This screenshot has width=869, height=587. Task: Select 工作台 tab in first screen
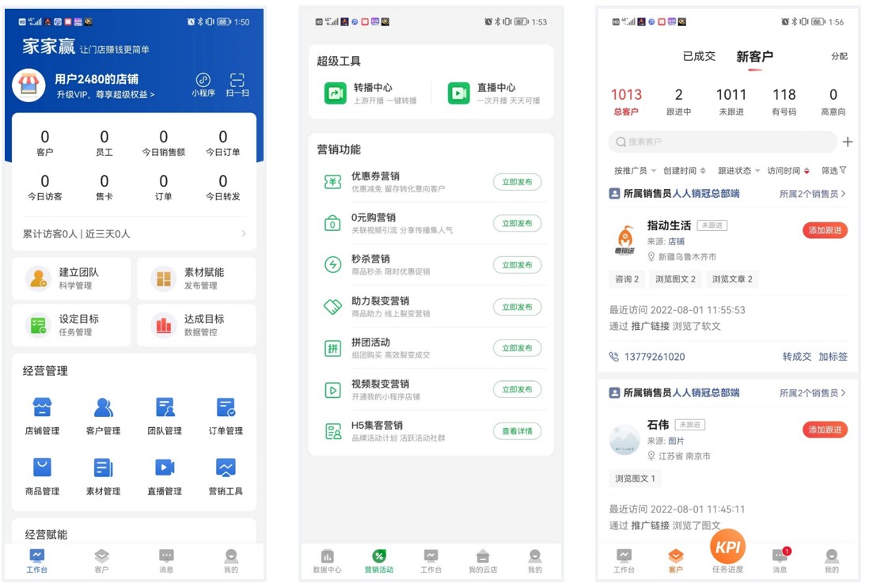click(37, 560)
